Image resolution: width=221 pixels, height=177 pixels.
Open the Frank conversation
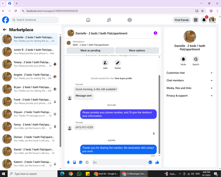click(29, 102)
